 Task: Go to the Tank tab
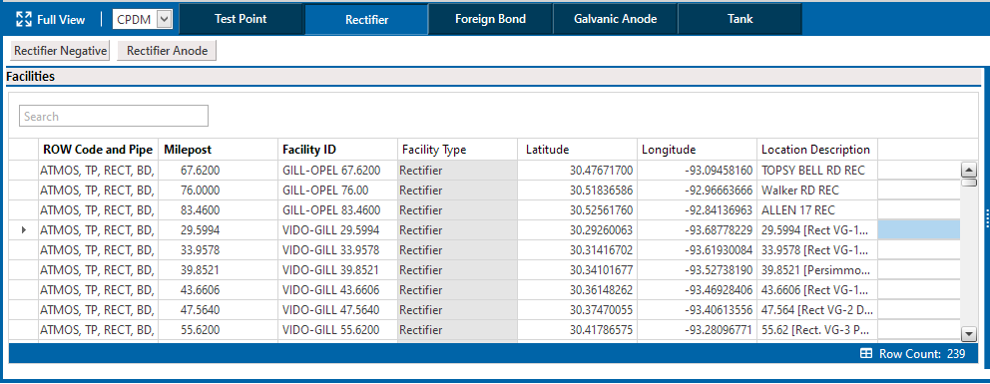click(x=740, y=19)
